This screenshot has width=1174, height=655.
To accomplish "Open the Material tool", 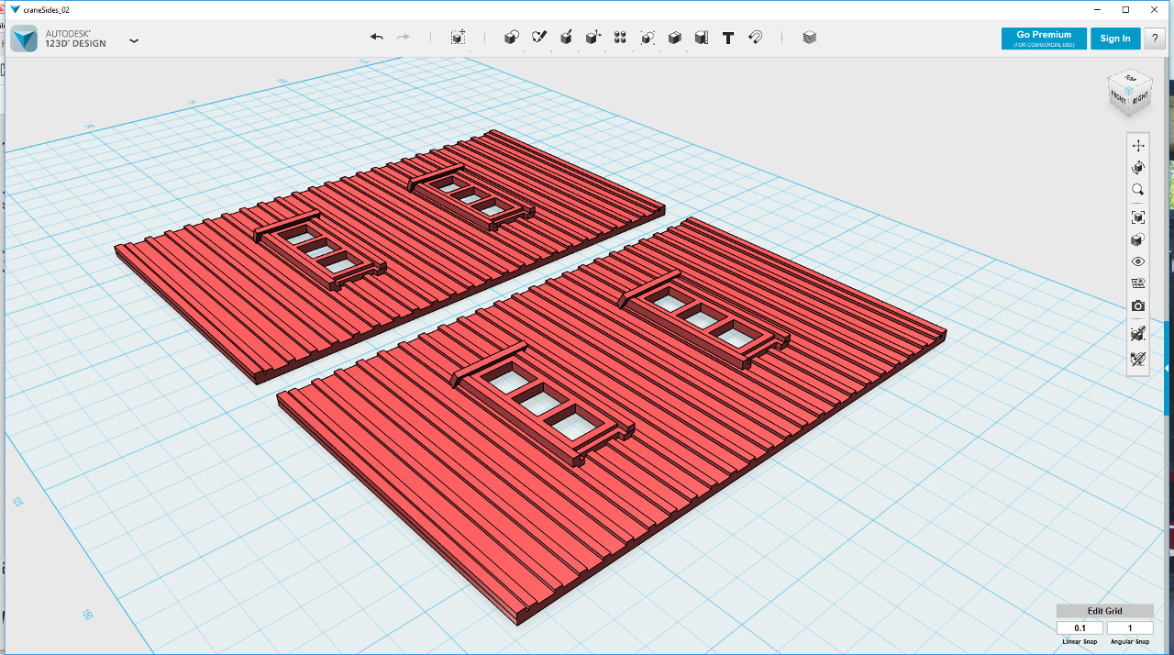I will tap(809, 38).
